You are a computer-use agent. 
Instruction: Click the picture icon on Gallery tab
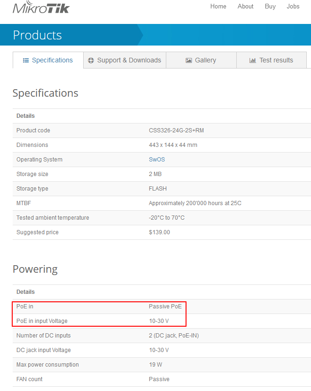click(188, 60)
